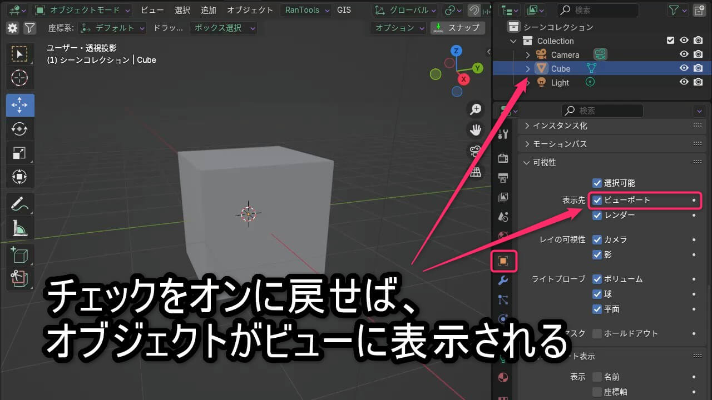The width and height of the screenshot is (712, 400).
Task: Open the Output properties printer tab
Action: tap(503, 178)
